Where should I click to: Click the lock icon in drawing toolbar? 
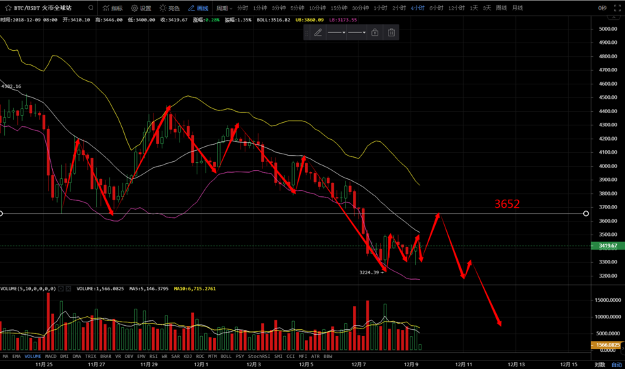click(375, 32)
